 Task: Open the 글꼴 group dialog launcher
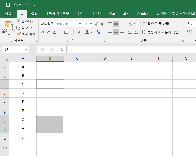(104, 41)
